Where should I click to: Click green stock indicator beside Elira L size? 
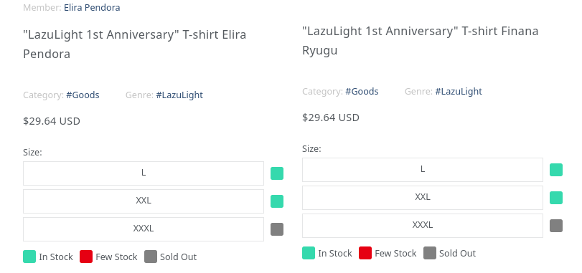point(277,173)
